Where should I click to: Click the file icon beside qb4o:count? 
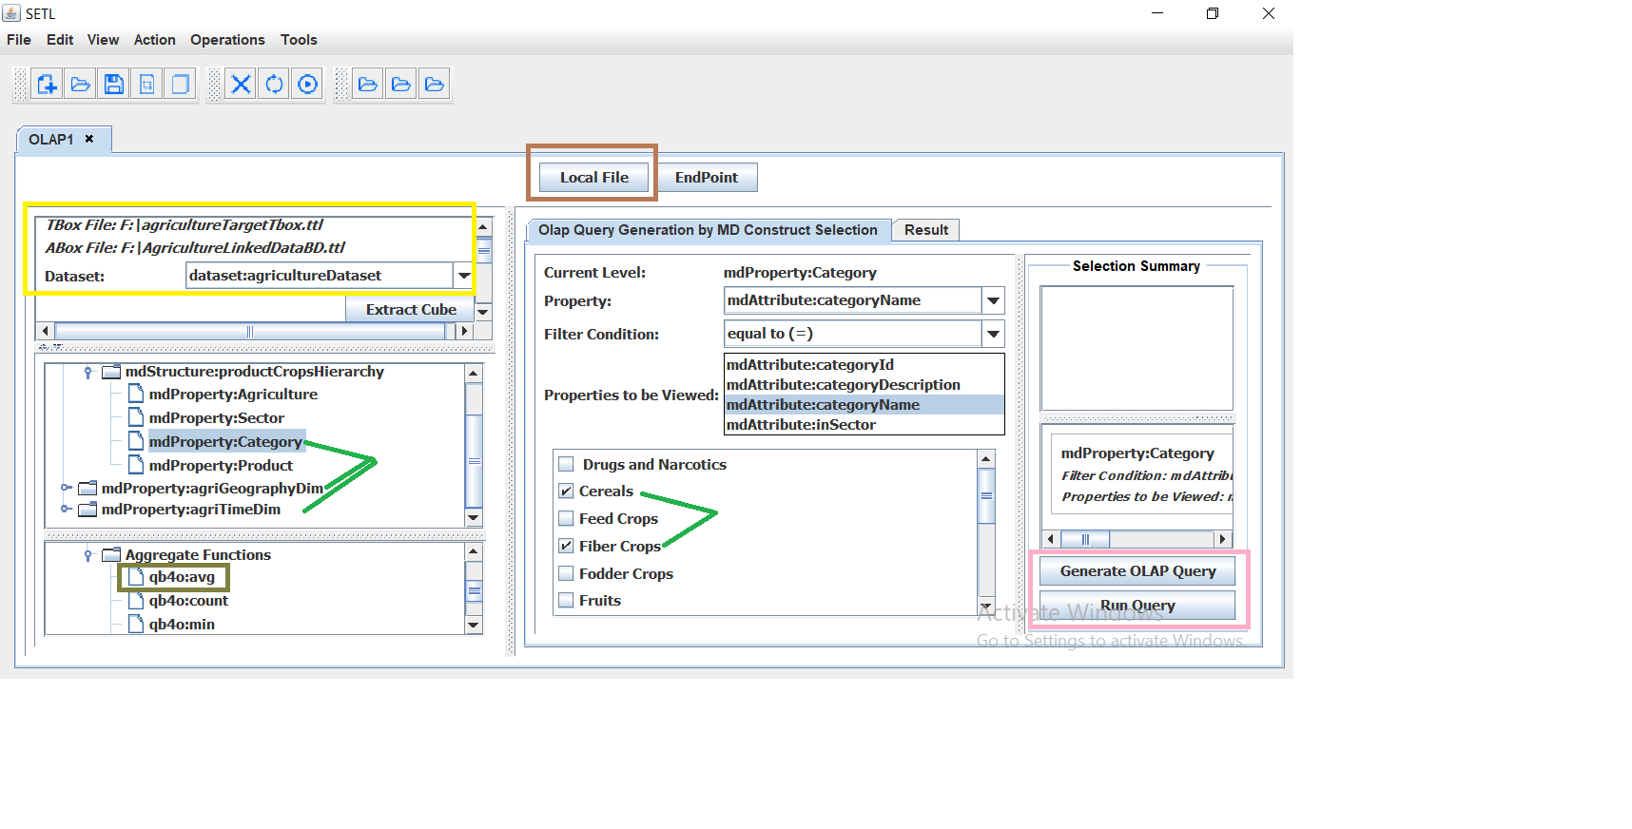(x=136, y=601)
